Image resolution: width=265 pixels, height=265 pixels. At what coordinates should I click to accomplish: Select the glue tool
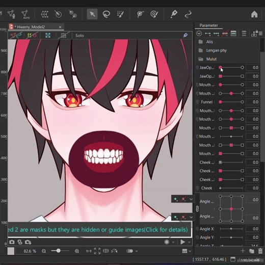point(140,14)
